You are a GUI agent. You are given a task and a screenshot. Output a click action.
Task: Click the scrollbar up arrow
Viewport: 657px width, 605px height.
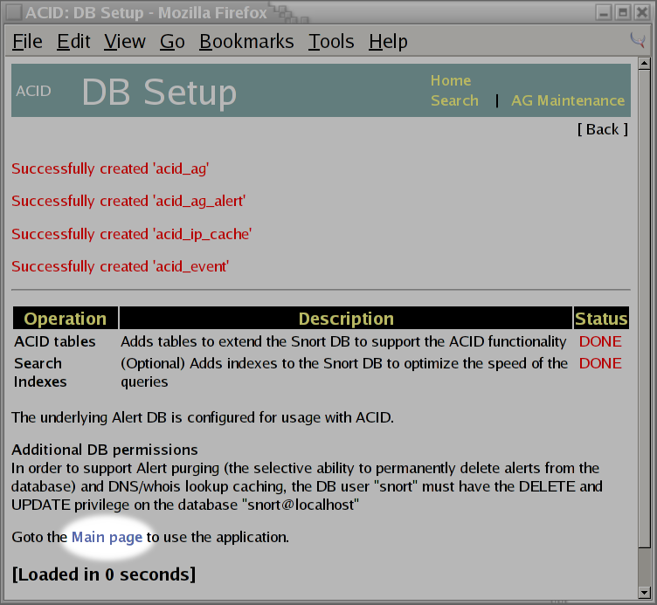click(x=643, y=65)
